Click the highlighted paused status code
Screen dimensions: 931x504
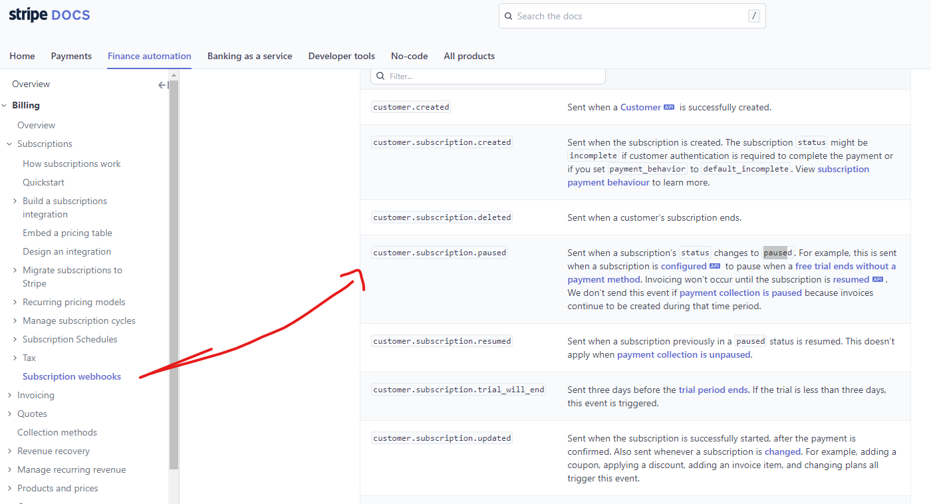(777, 253)
